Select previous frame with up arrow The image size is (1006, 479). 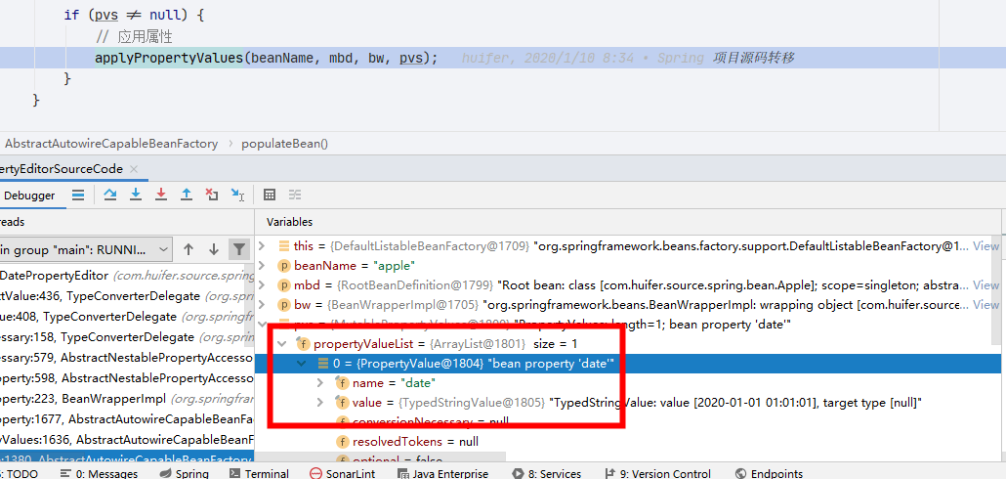(188, 249)
